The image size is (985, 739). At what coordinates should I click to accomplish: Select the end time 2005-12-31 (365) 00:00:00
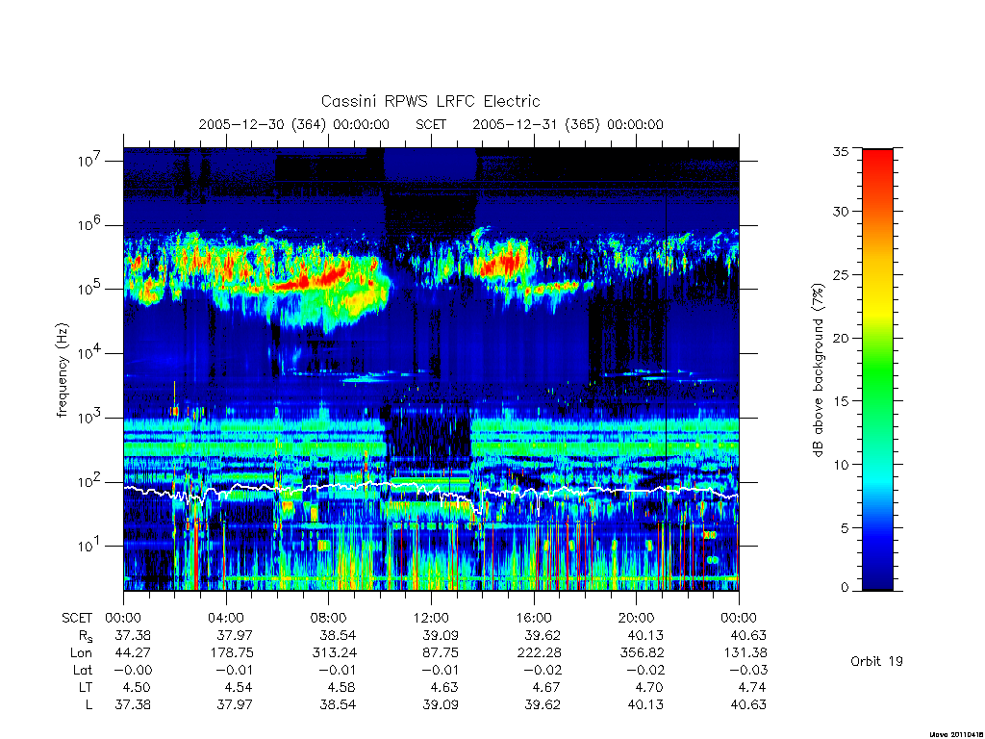[568, 124]
